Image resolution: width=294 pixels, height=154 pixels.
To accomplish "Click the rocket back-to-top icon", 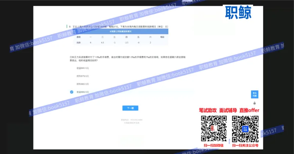I will [254, 103].
